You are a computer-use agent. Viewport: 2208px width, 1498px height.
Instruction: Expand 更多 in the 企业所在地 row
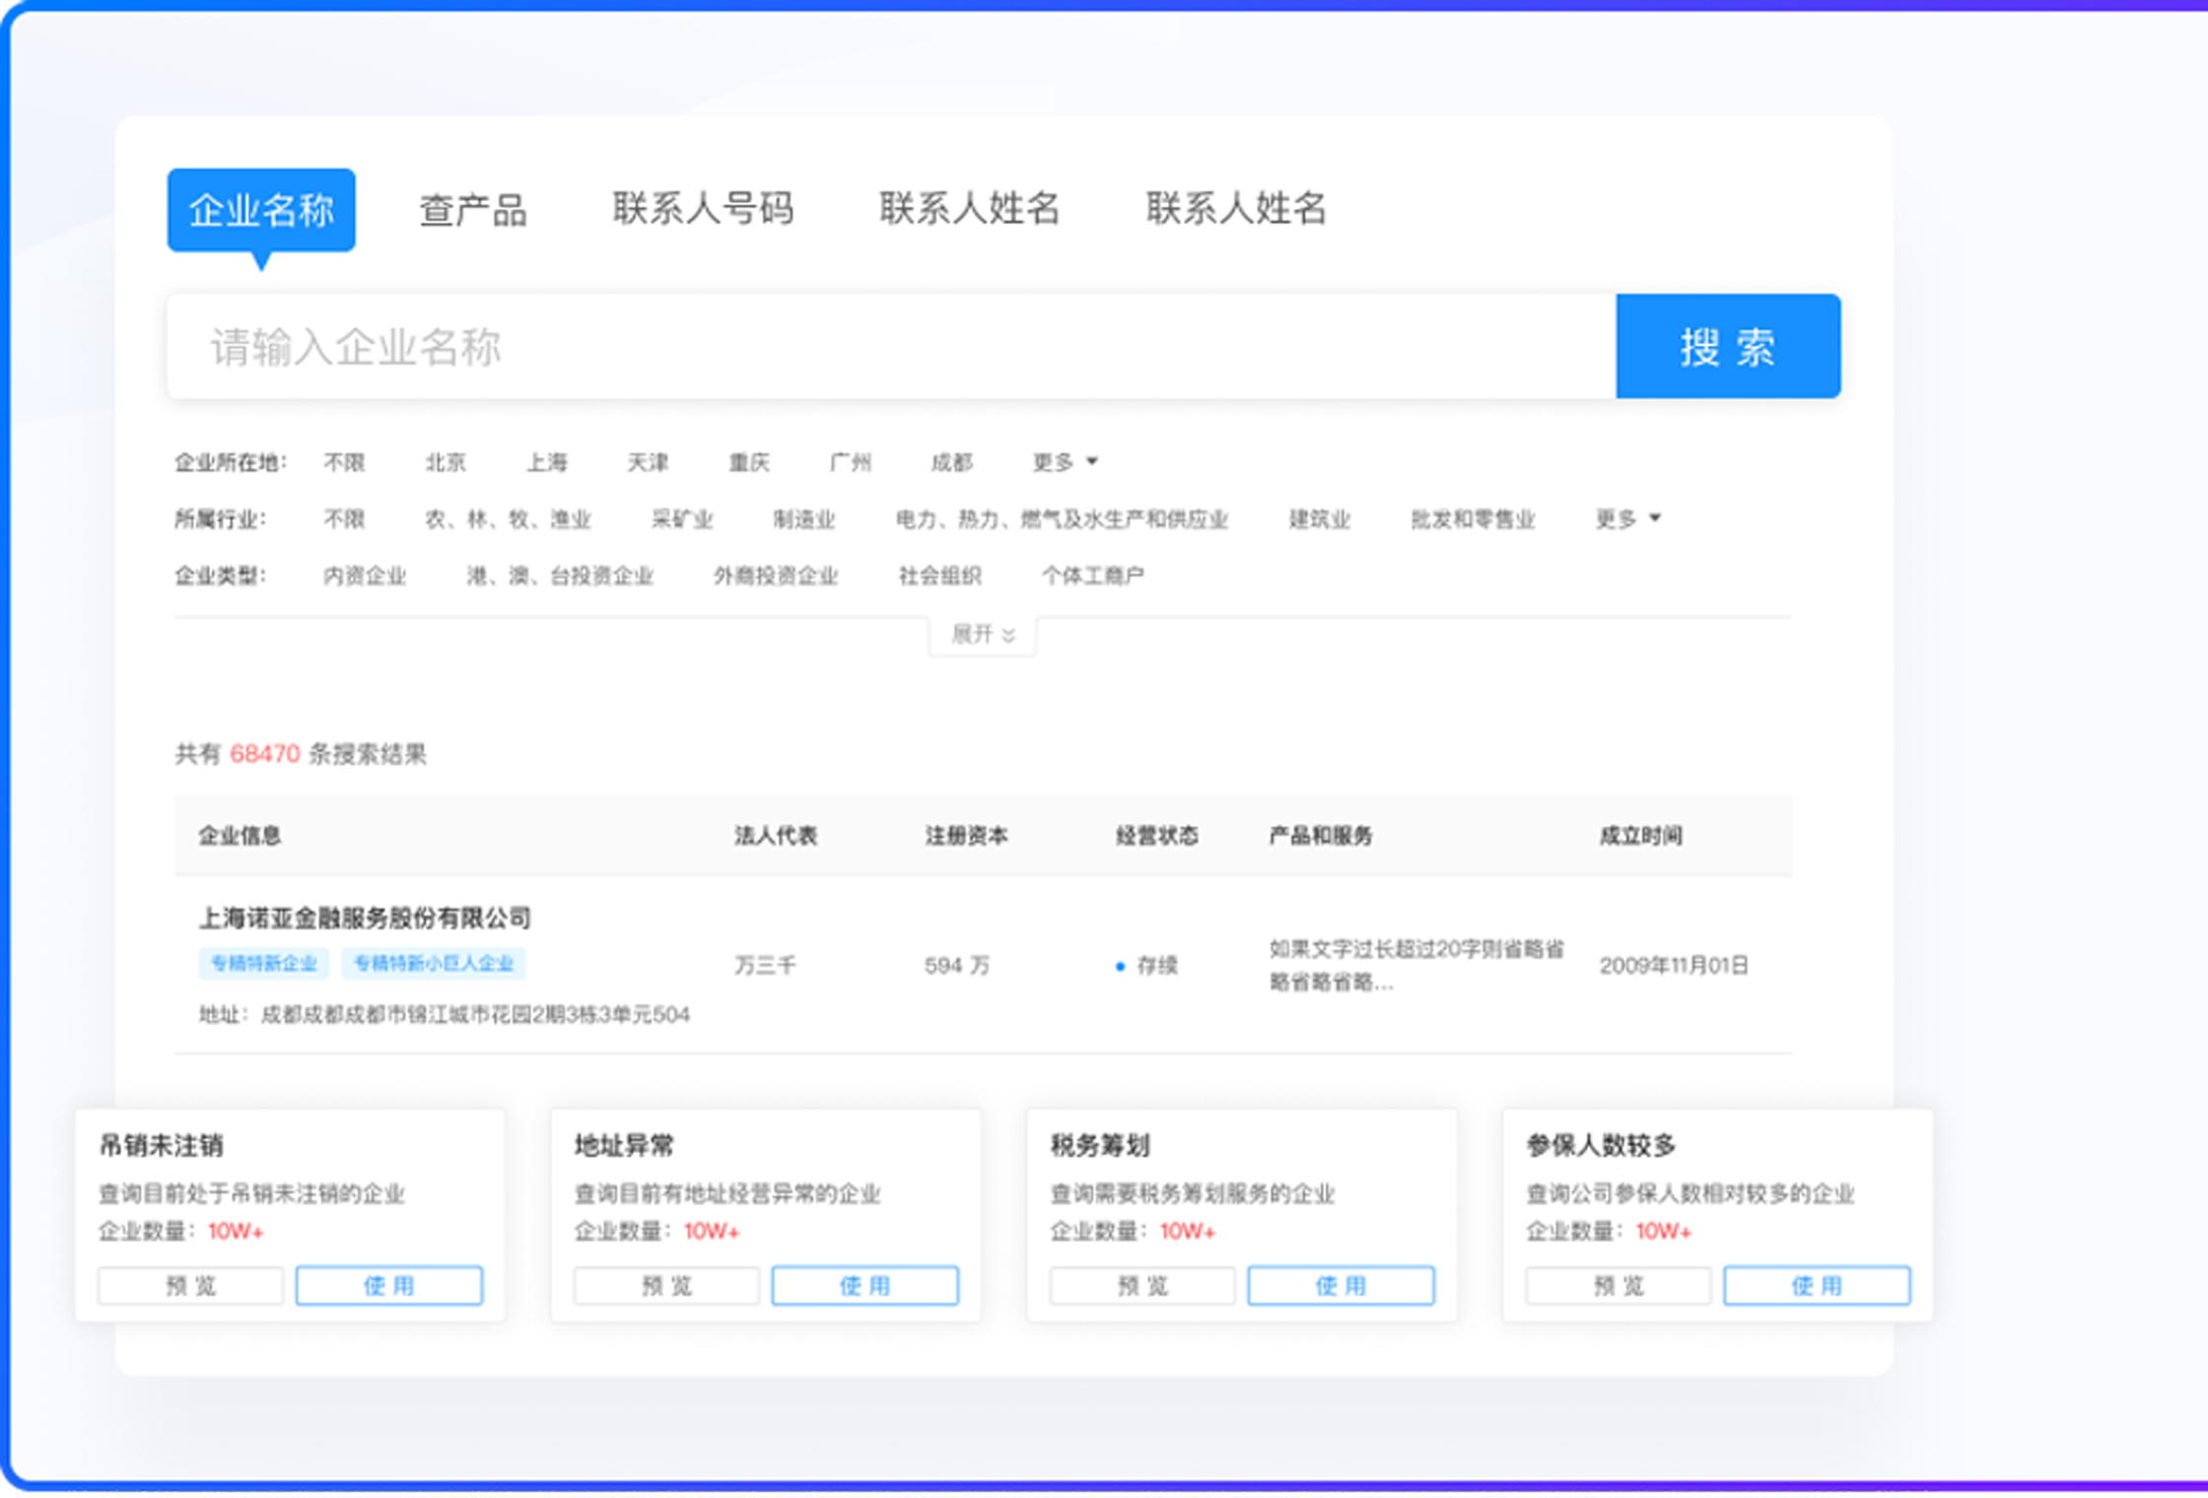point(1064,462)
